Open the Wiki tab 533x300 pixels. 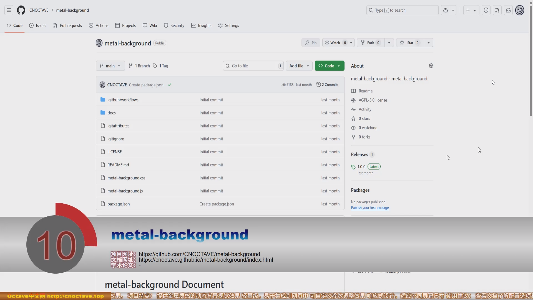(150, 26)
